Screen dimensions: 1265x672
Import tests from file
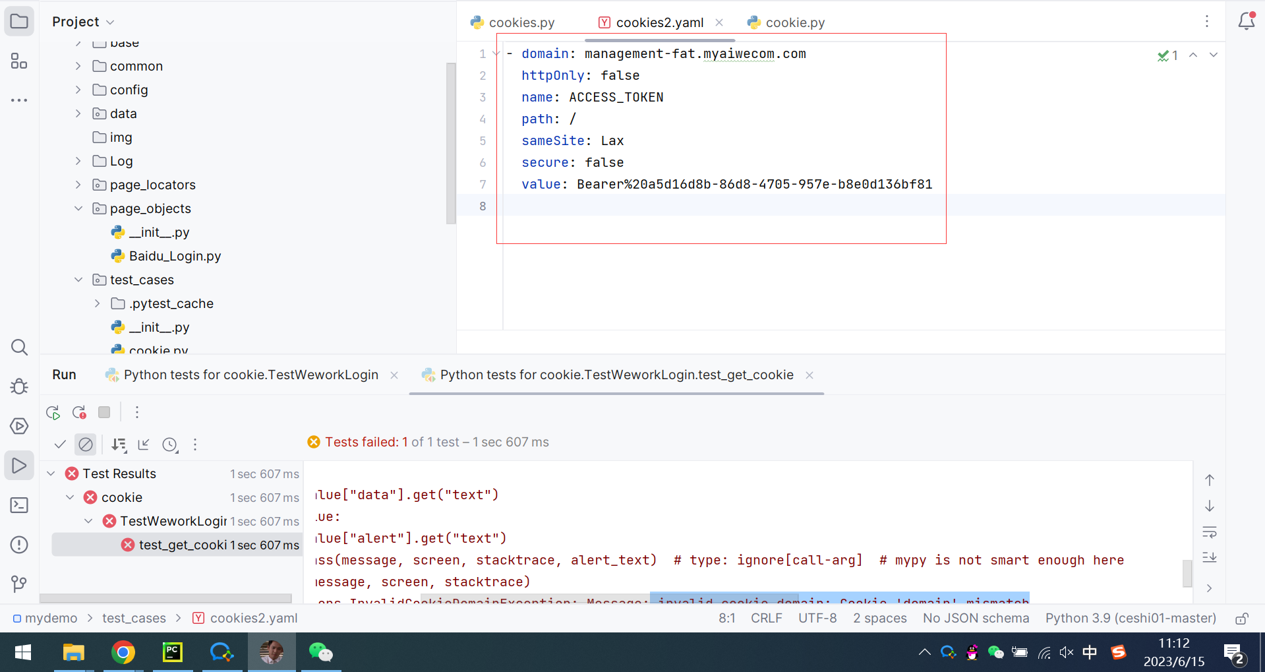pos(144,444)
